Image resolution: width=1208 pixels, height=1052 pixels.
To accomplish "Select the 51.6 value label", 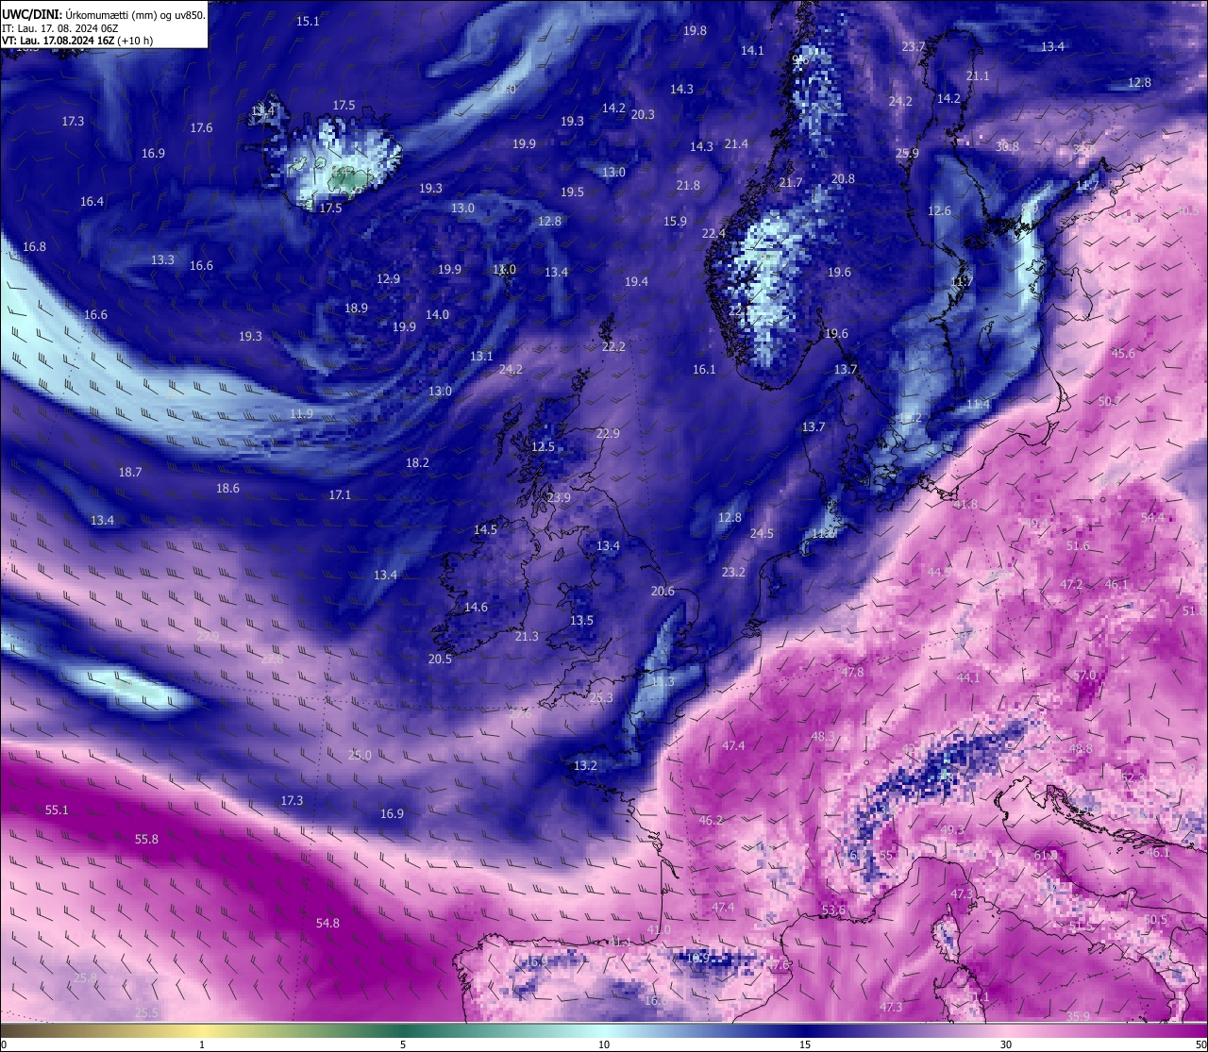I will [1078, 545].
